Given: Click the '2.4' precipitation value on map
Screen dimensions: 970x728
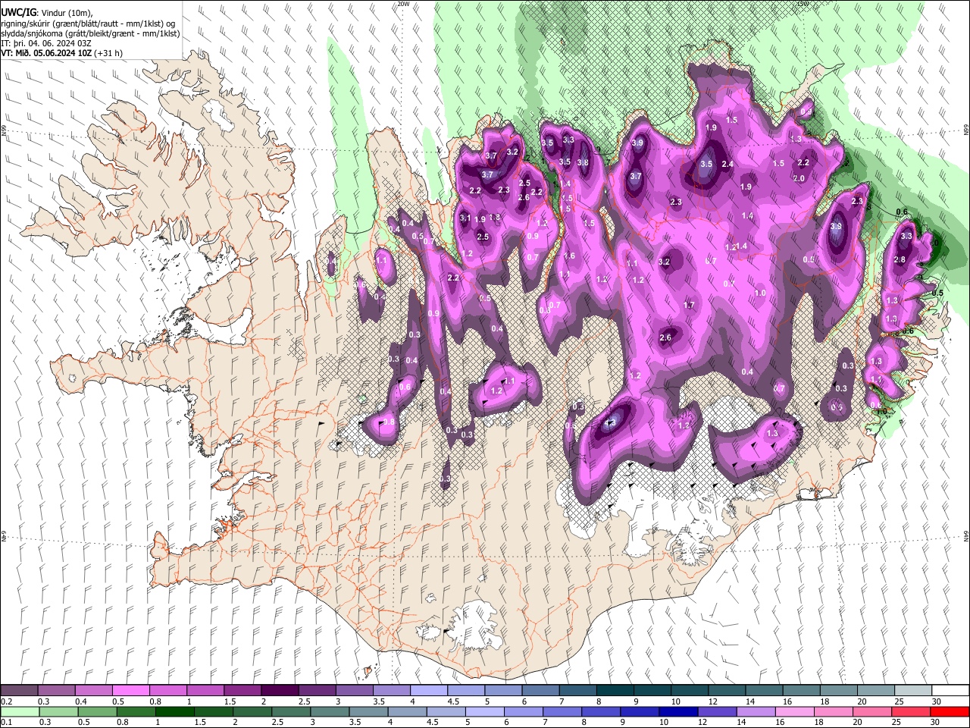Looking at the screenshot, I should click(727, 164).
